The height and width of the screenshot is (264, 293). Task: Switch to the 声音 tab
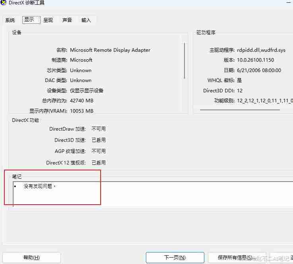67,20
